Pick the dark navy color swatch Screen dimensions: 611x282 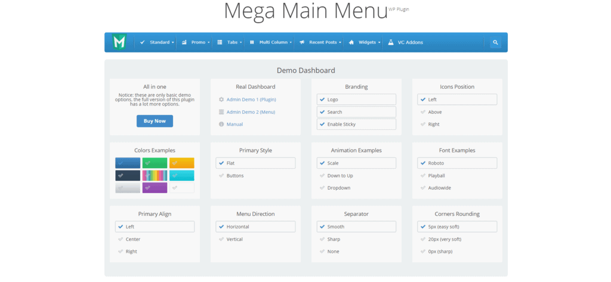click(x=128, y=175)
